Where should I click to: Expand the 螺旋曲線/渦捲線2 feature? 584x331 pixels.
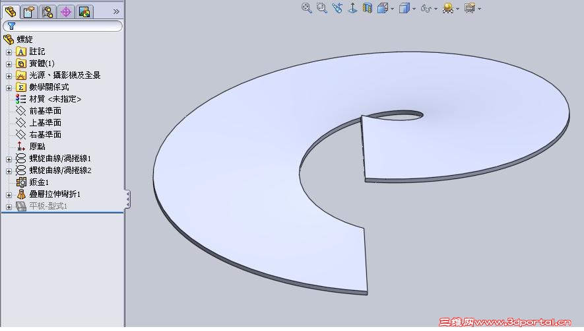tap(9, 171)
